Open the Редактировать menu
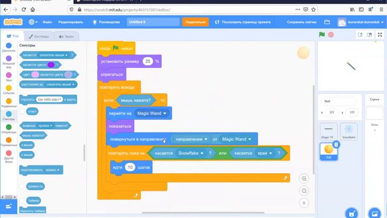This screenshot has height=218, width=387. tap(71, 22)
